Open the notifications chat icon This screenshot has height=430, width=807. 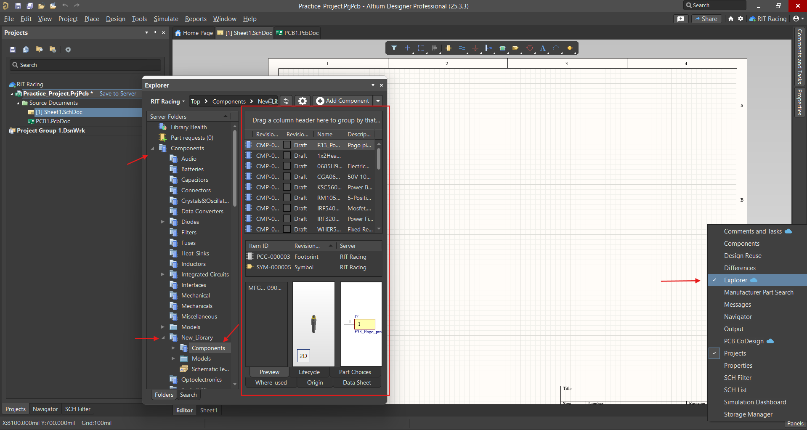tap(681, 19)
